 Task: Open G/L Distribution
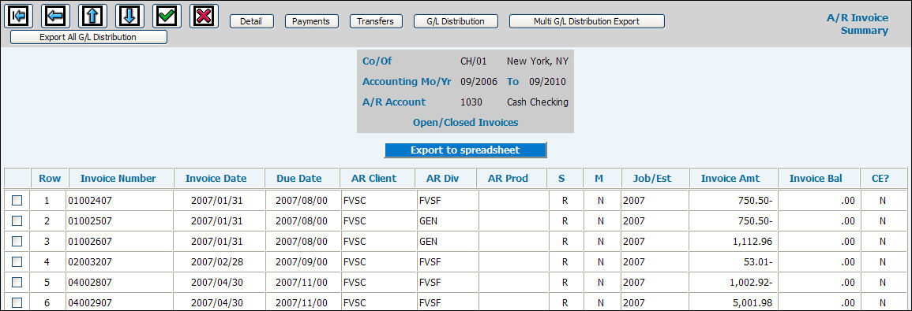[x=456, y=21]
